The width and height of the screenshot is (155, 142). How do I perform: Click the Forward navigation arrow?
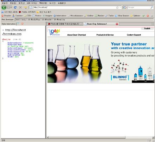9,7
